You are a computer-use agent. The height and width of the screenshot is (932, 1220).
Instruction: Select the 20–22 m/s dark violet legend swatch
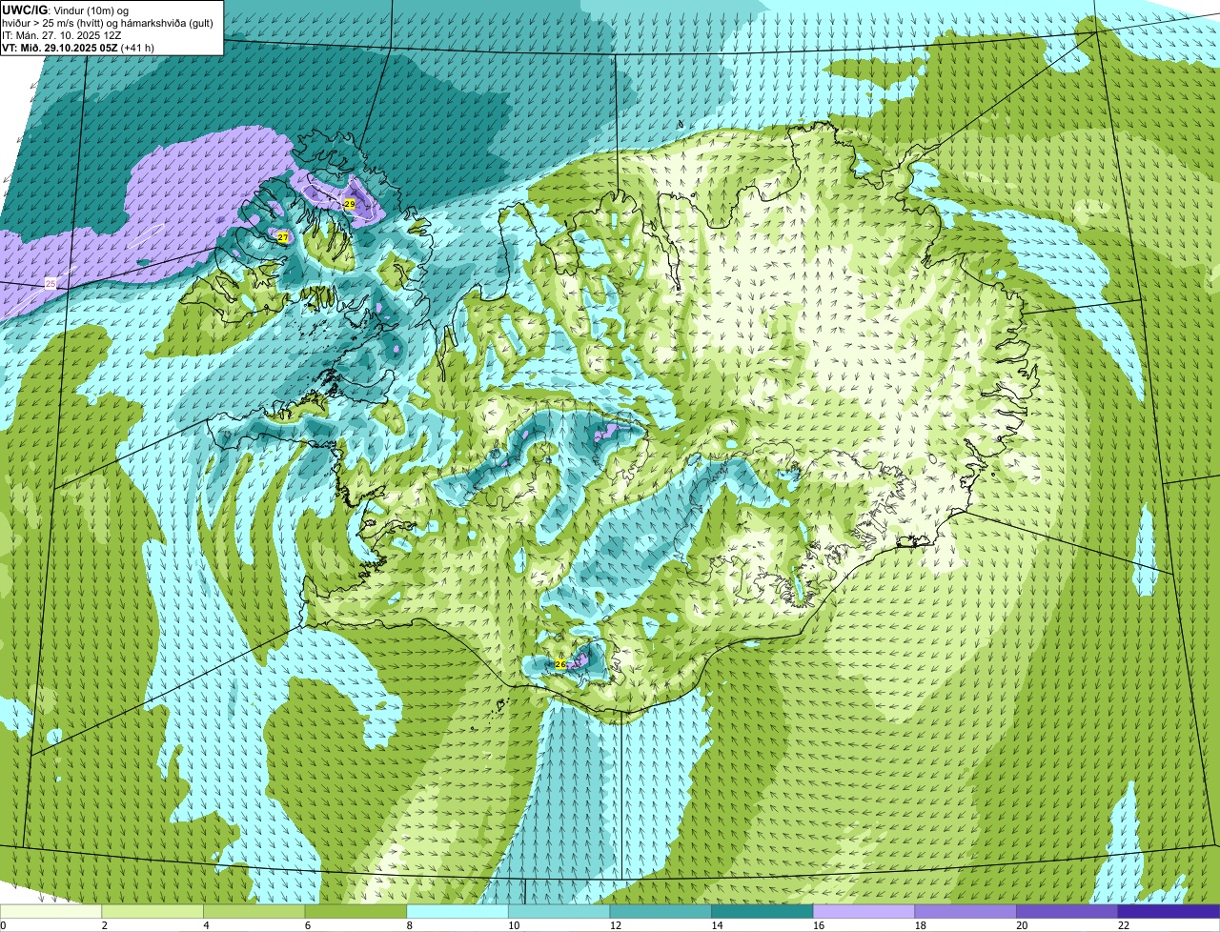pyautogui.click(x=1067, y=911)
